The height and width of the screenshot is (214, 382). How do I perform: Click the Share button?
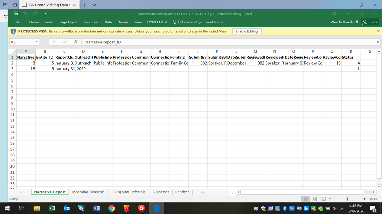[x=370, y=22]
